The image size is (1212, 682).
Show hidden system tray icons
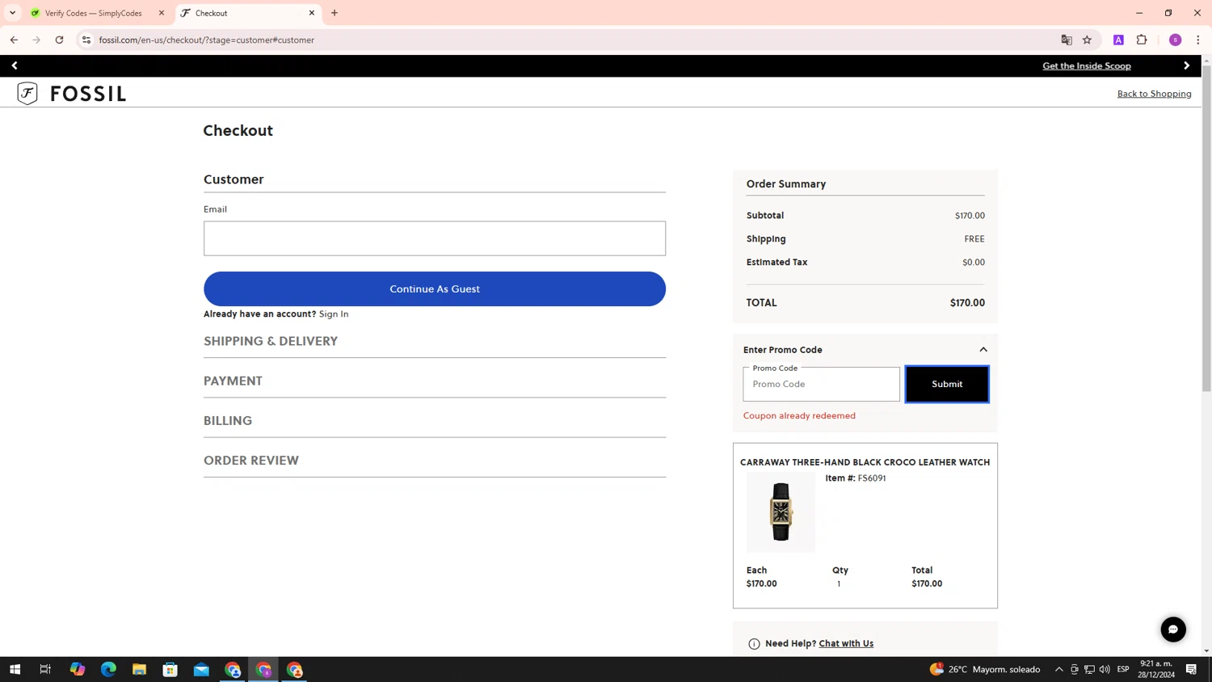tap(1058, 669)
